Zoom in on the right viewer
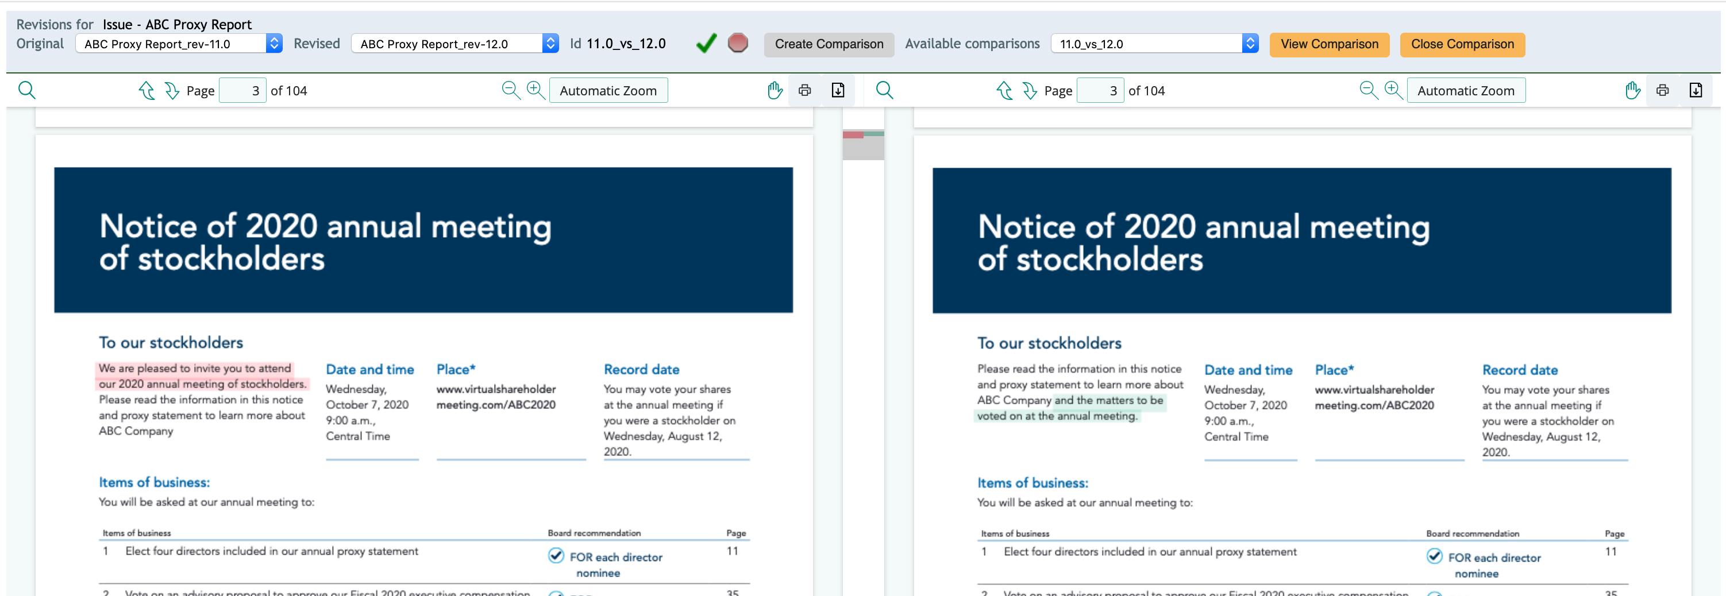Image resolution: width=1726 pixels, height=596 pixels. (1393, 90)
